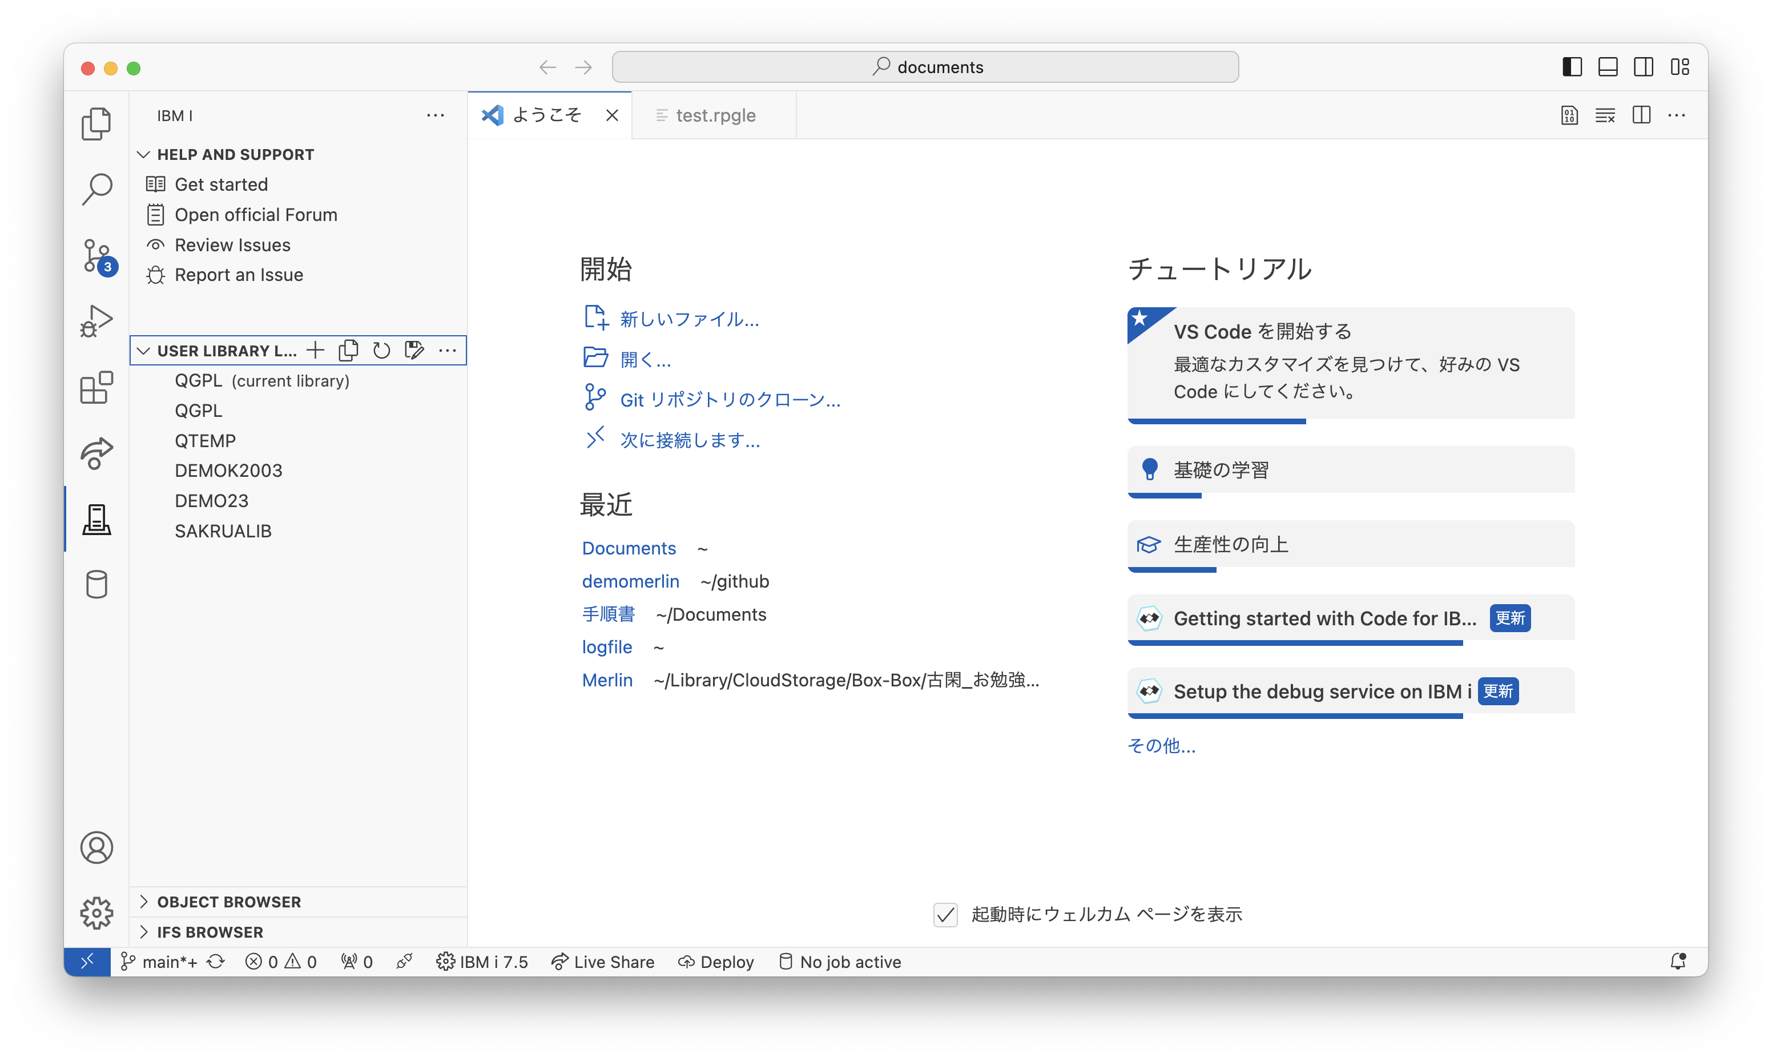Open the Source Control view icon
The width and height of the screenshot is (1772, 1061).
pyautogui.click(x=96, y=255)
